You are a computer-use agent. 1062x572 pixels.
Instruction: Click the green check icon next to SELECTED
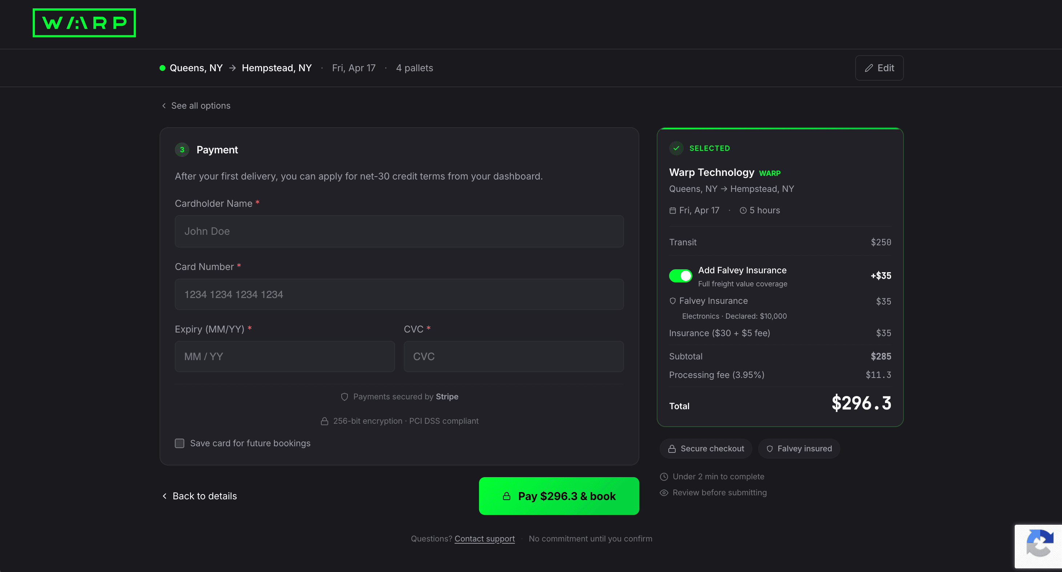(x=676, y=148)
